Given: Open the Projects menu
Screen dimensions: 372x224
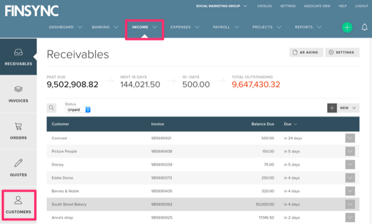Looking at the screenshot, I should click(x=267, y=27).
